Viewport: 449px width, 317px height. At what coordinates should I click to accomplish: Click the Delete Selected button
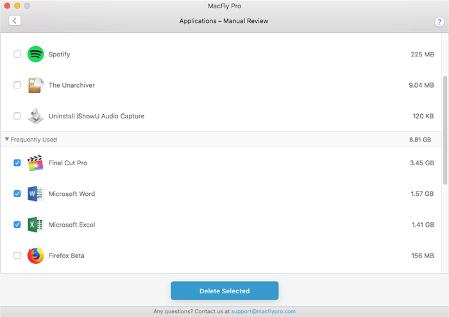(x=224, y=291)
